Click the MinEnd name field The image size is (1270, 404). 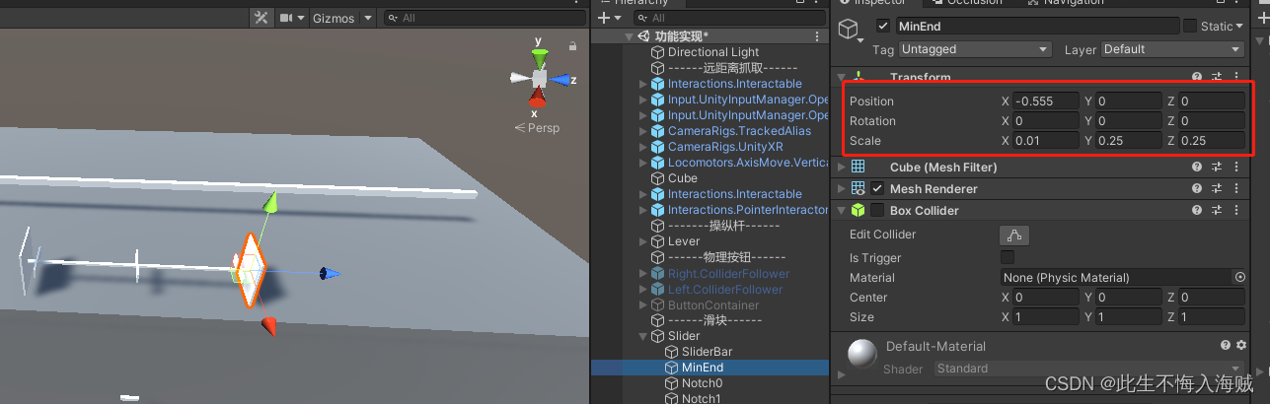1036,26
